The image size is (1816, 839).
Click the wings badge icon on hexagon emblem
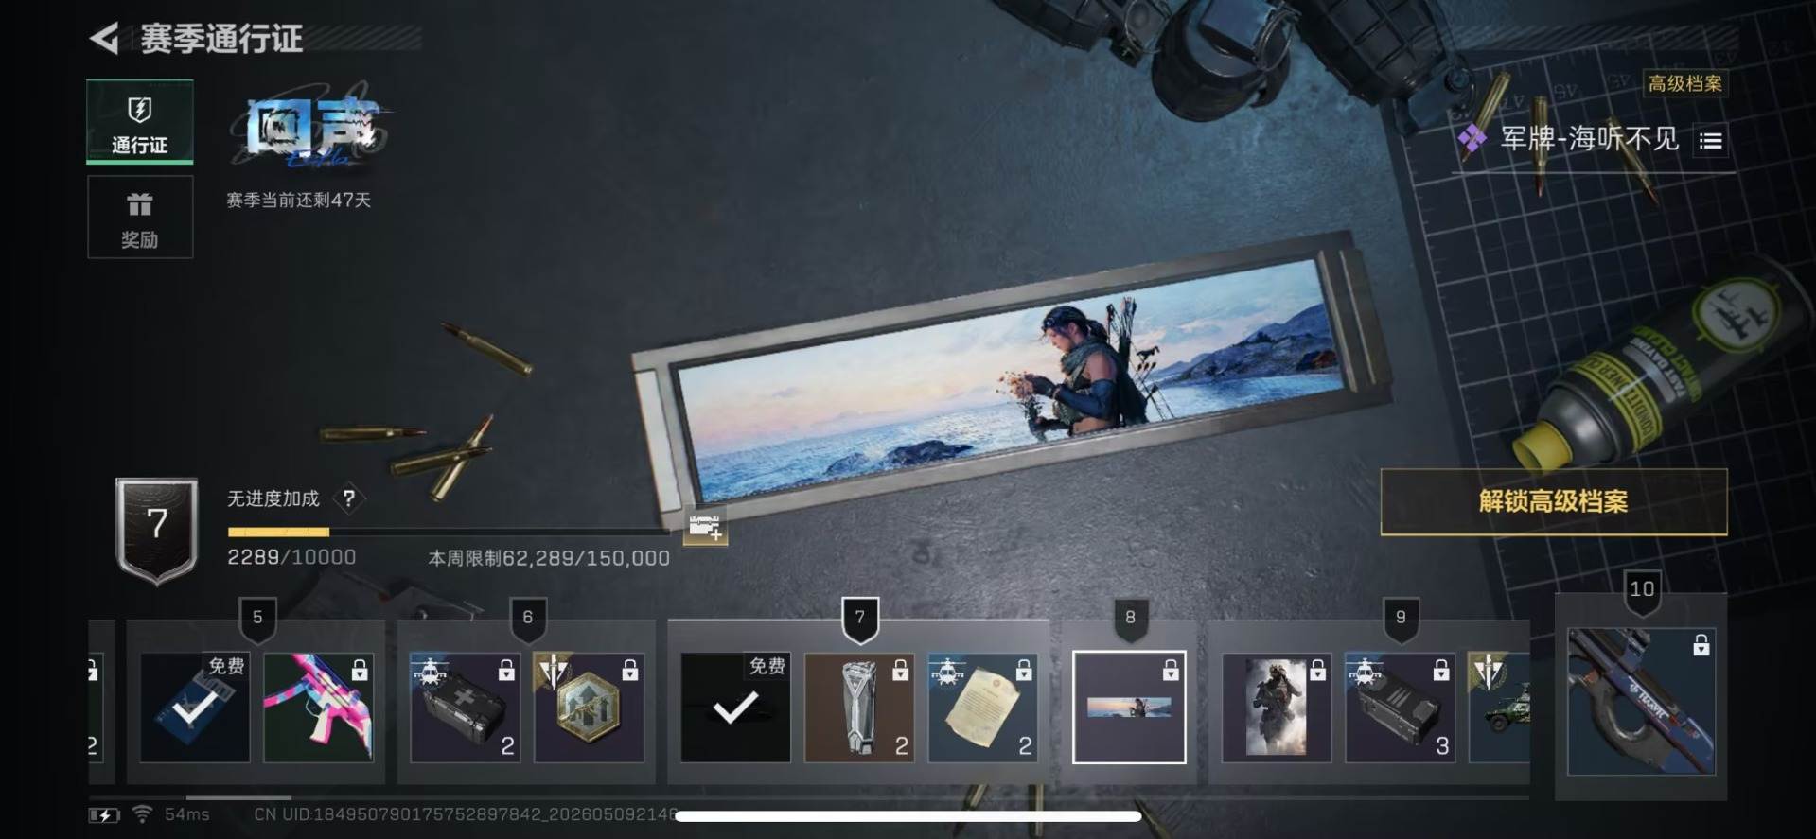click(554, 672)
